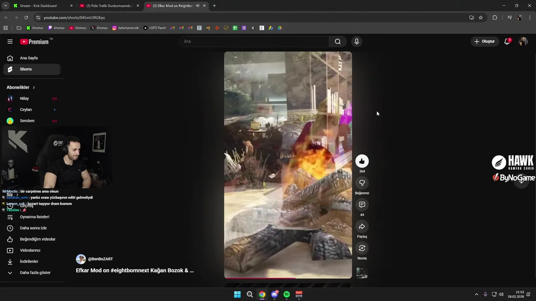
Task: Click the address bar URL
Action: [75, 18]
